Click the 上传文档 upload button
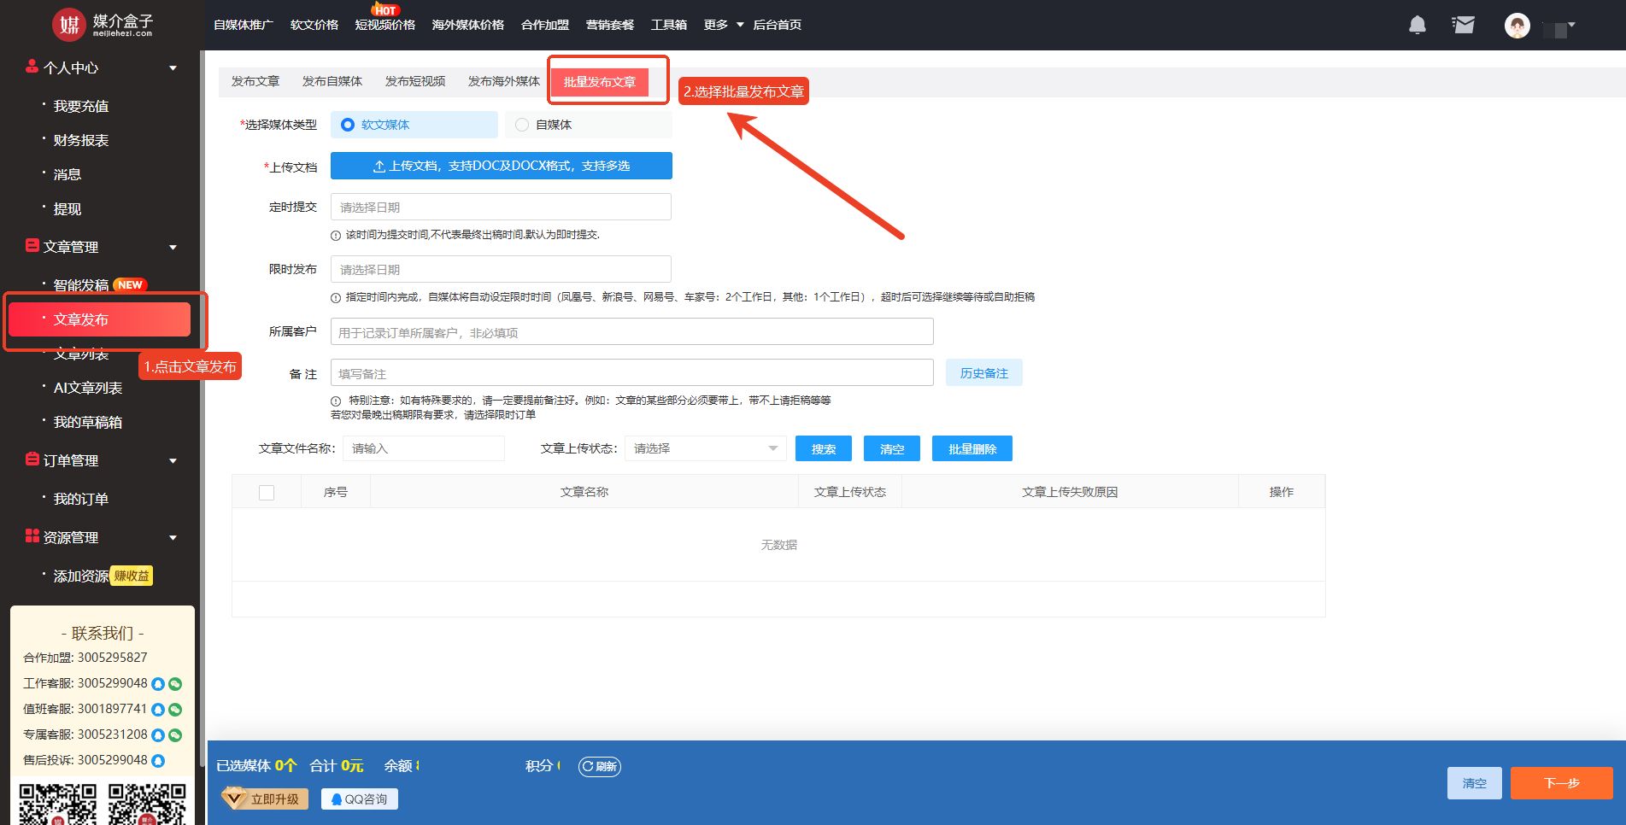Screen dimensions: 1626x825 (501, 166)
